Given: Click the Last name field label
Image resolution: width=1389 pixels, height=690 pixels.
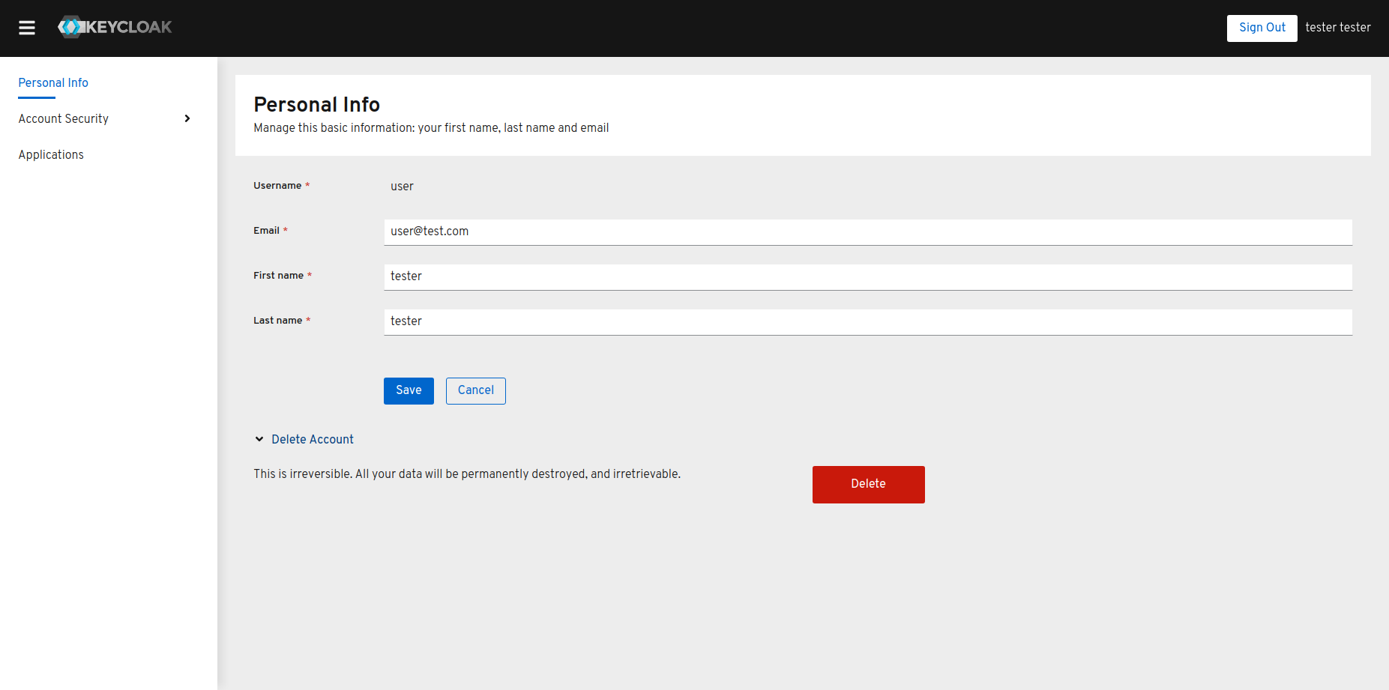Looking at the screenshot, I should tap(277, 321).
